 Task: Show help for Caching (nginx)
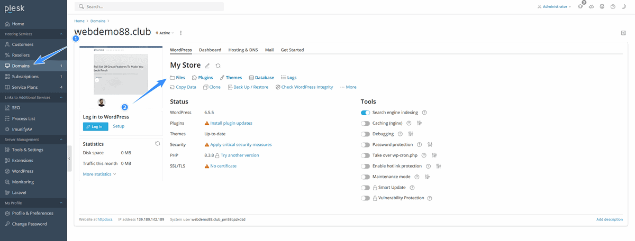[409, 123]
